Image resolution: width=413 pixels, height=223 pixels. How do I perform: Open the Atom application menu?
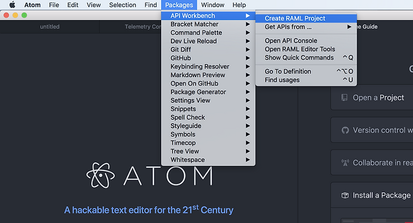tap(32, 5)
